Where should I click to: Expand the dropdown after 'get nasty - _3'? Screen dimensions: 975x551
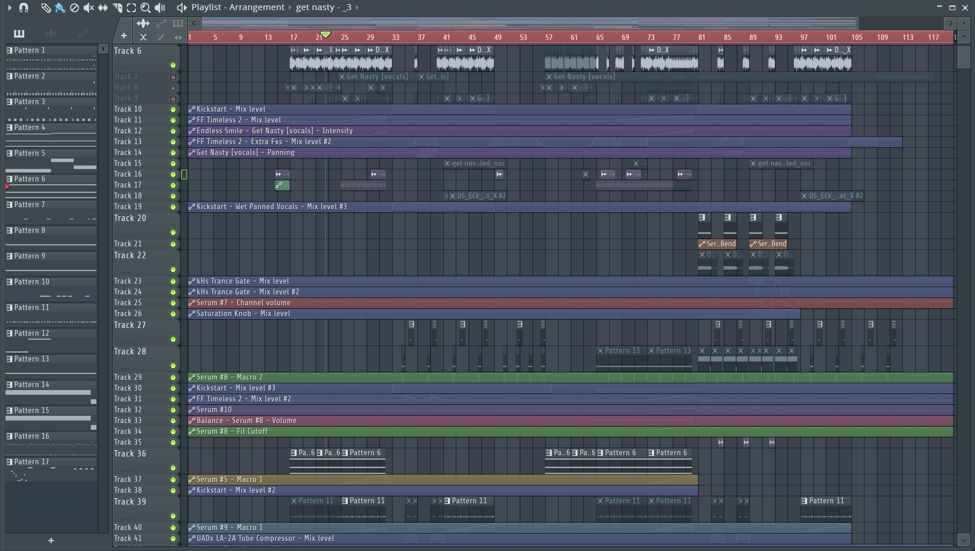pos(357,7)
